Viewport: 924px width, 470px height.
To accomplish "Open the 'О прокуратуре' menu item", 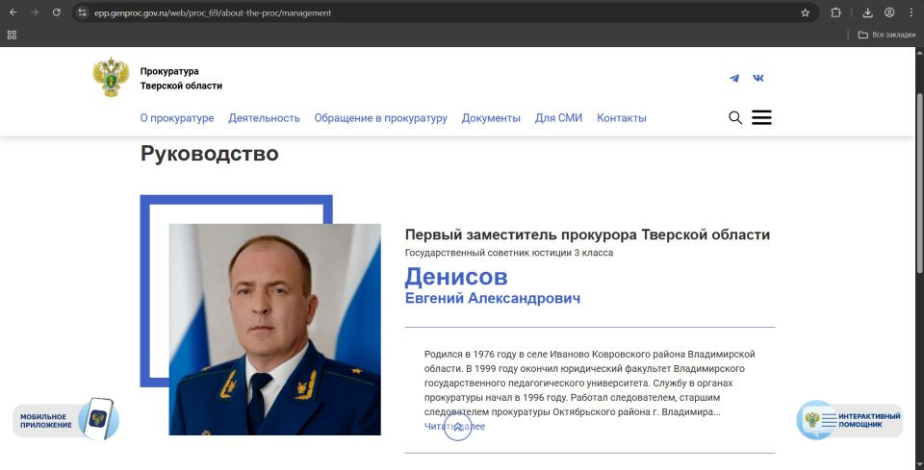I will (x=177, y=118).
